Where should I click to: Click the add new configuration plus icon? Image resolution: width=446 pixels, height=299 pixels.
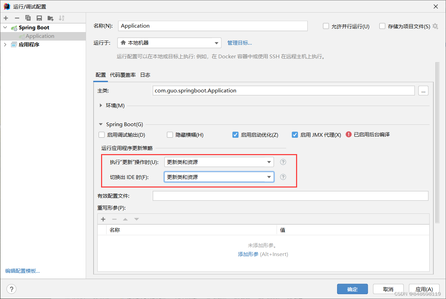click(6, 18)
